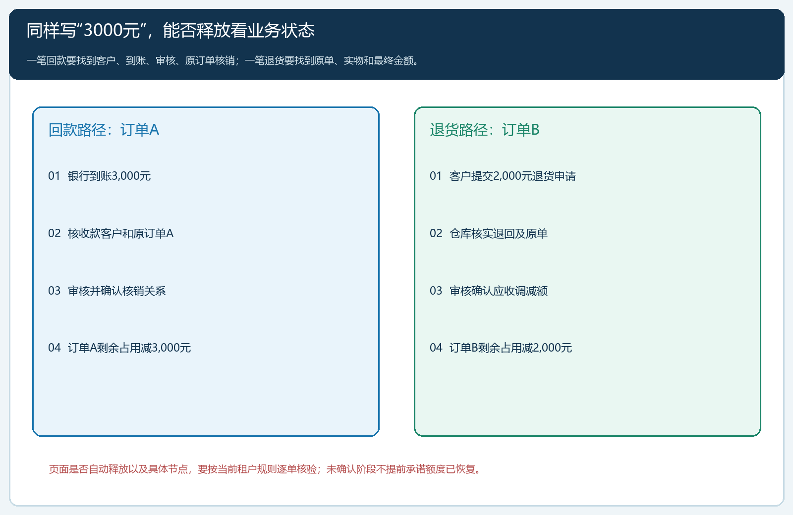Click step 审核确认应收调减额
This screenshot has width=793, height=515.
489,291
